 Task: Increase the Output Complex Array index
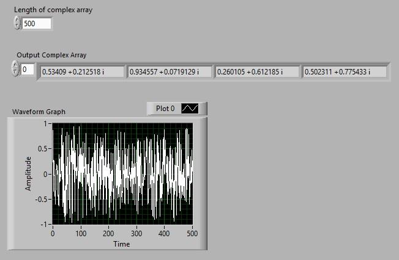(15, 66)
